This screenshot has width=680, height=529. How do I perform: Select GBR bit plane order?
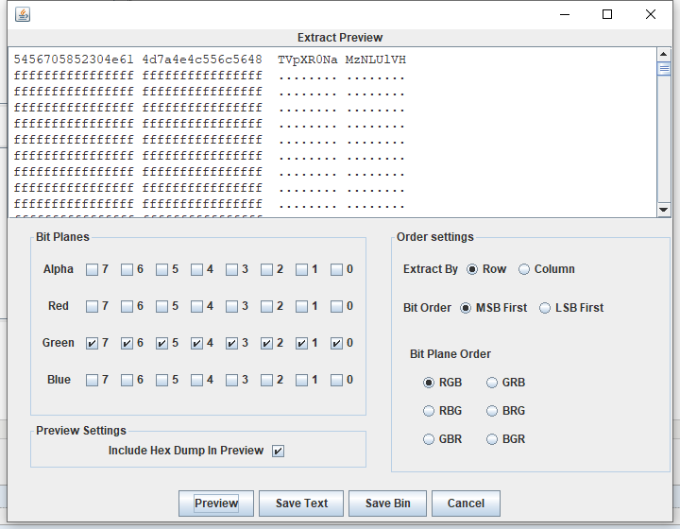coord(429,439)
